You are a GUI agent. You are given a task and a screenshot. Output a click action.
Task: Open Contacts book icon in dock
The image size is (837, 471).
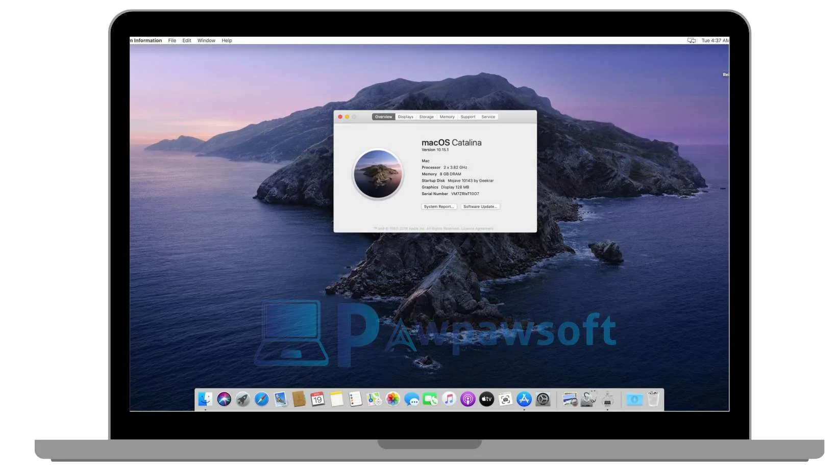[x=299, y=399]
